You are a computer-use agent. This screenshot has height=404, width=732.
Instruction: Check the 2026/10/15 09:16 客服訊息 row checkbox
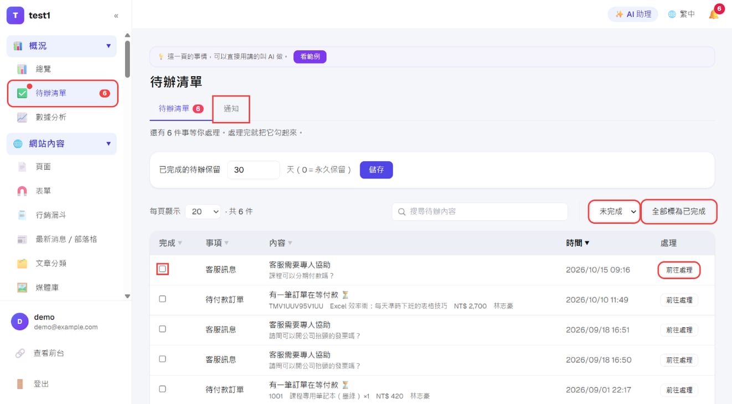tap(162, 269)
